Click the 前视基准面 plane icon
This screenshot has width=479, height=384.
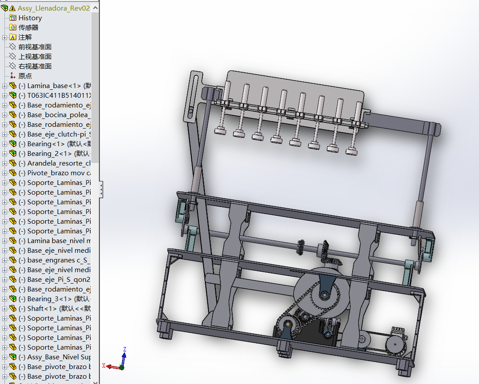click(x=13, y=47)
